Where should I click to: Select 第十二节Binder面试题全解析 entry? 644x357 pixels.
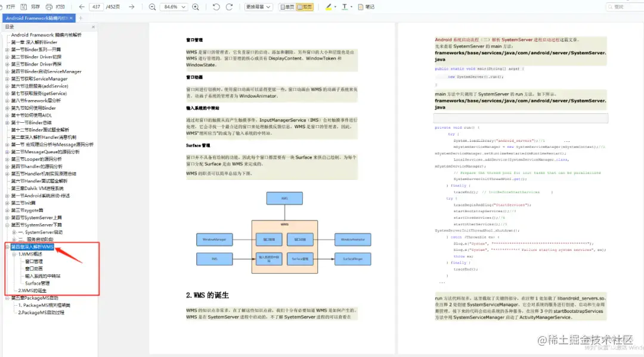point(40,130)
